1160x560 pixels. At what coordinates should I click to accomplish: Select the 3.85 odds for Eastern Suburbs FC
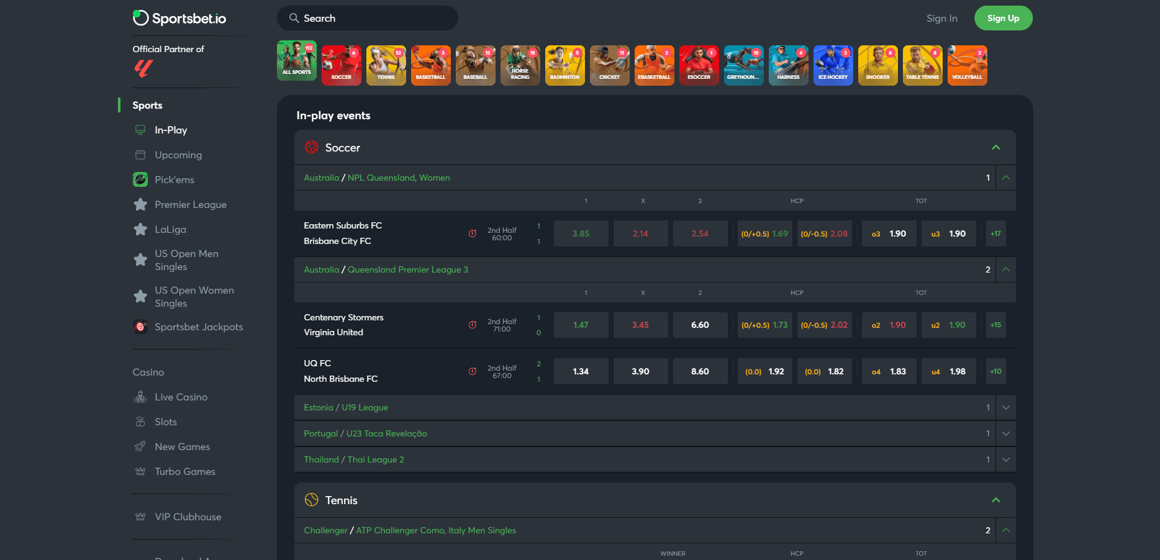click(581, 233)
